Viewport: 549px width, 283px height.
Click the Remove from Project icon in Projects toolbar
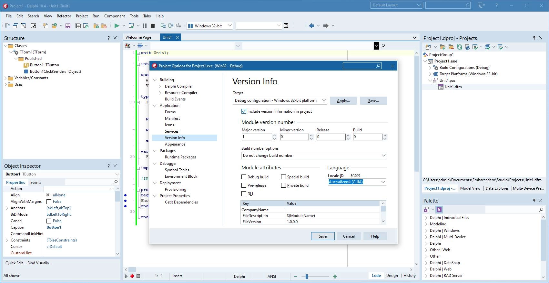(451, 47)
